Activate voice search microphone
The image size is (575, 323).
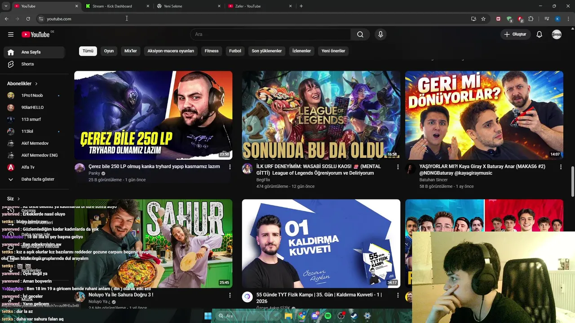click(x=380, y=35)
